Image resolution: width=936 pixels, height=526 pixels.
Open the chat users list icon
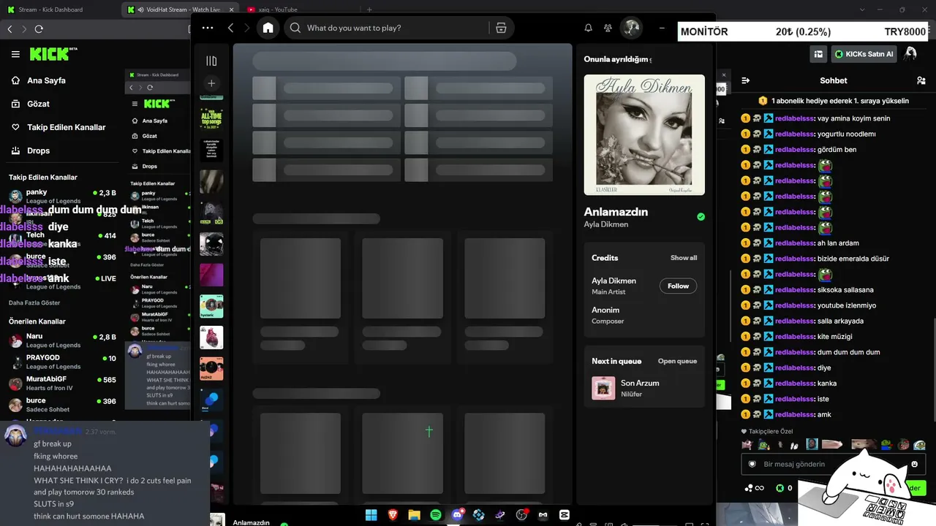[x=921, y=80]
